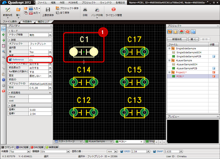Select 4LayerSamplePCB in project tree
This screenshot has width=220, height=159.
pos(187,68)
